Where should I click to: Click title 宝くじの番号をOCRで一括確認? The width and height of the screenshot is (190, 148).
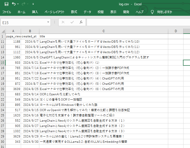104,100
